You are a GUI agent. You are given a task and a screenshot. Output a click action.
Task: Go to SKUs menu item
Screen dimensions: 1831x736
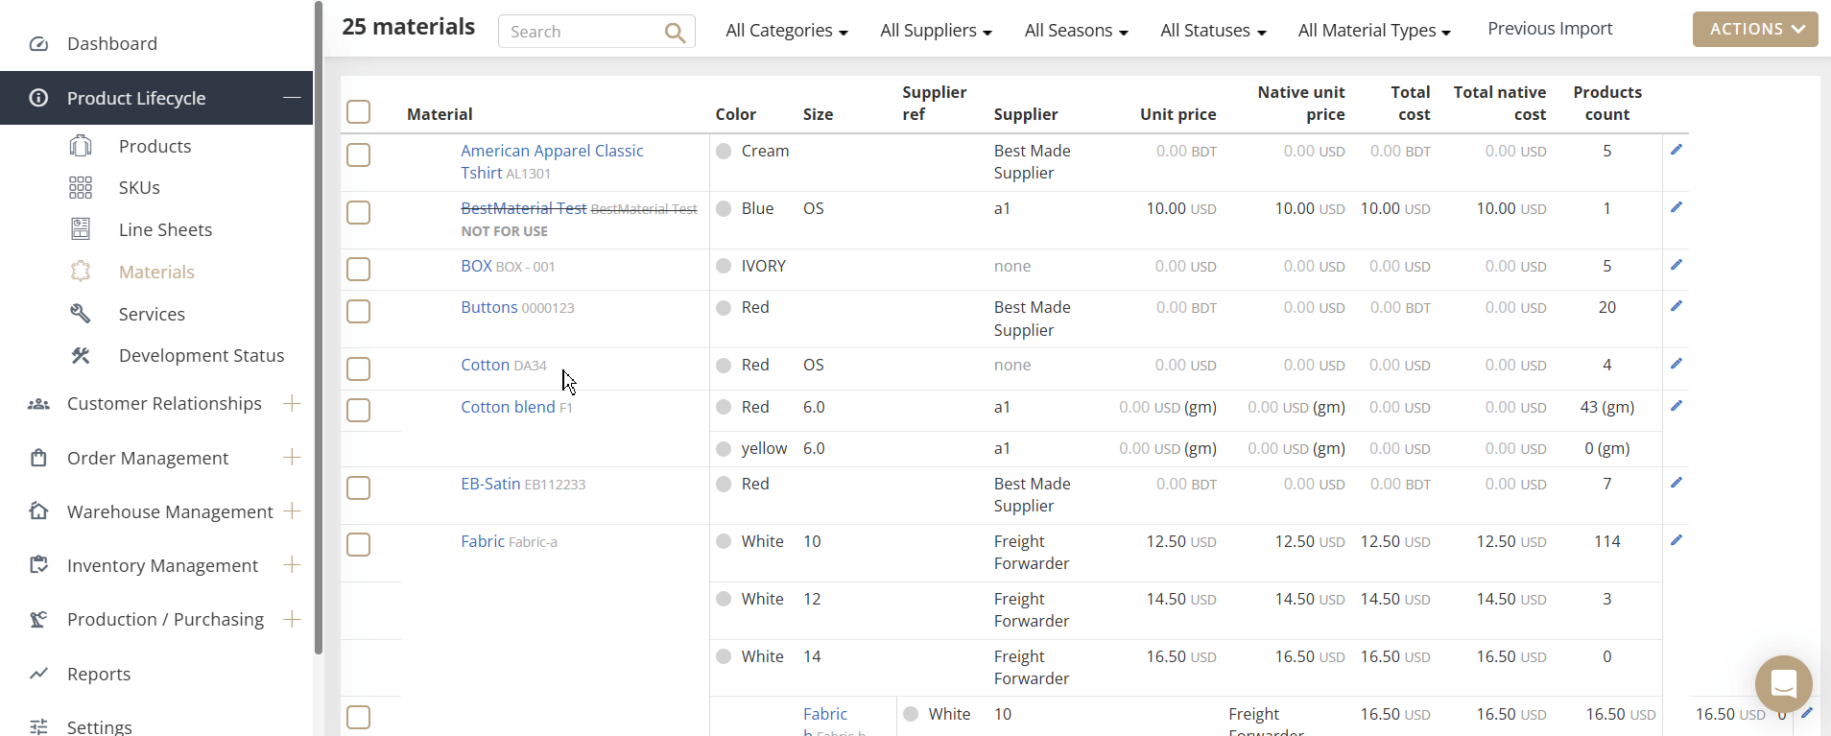click(x=139, y=187)
